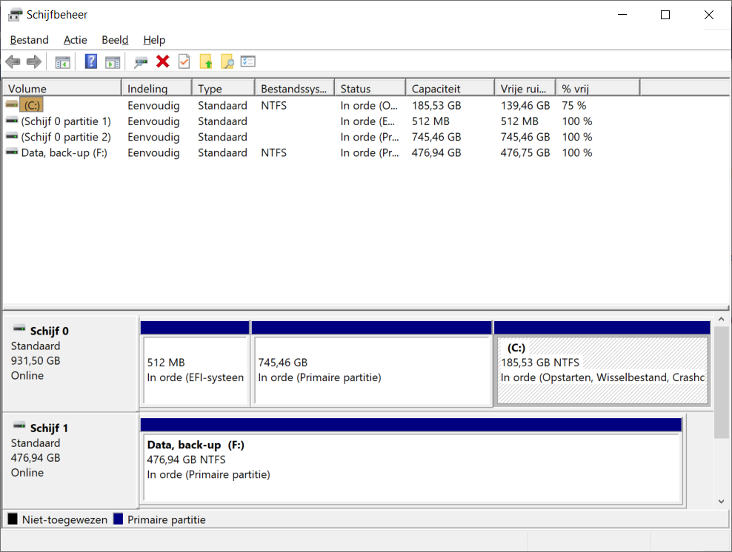The width and height of the screenshot is (732, 552).
Task: Open Help via the blue question mark icon
Action: tap(91, 62)
